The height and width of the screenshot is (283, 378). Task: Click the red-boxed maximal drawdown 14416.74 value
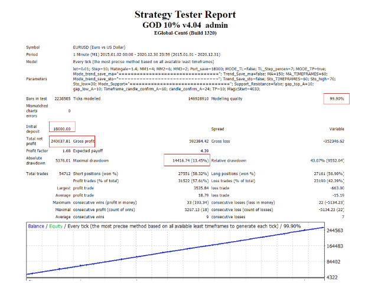(x=187, y=160)
